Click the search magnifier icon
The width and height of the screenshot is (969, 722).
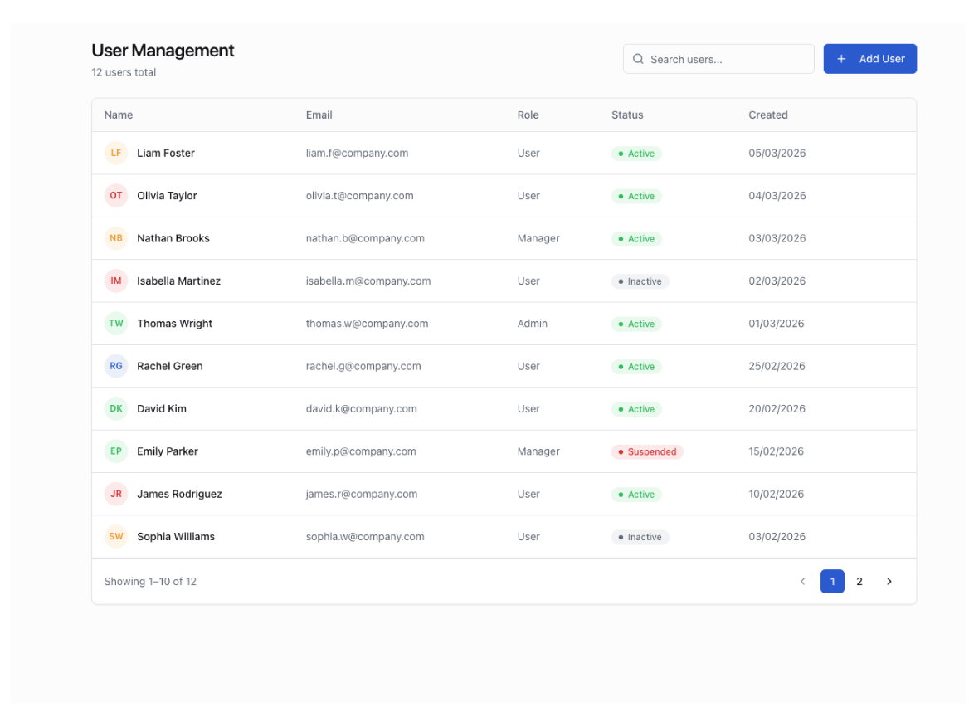pyautogui.click(x=638, y=58)
